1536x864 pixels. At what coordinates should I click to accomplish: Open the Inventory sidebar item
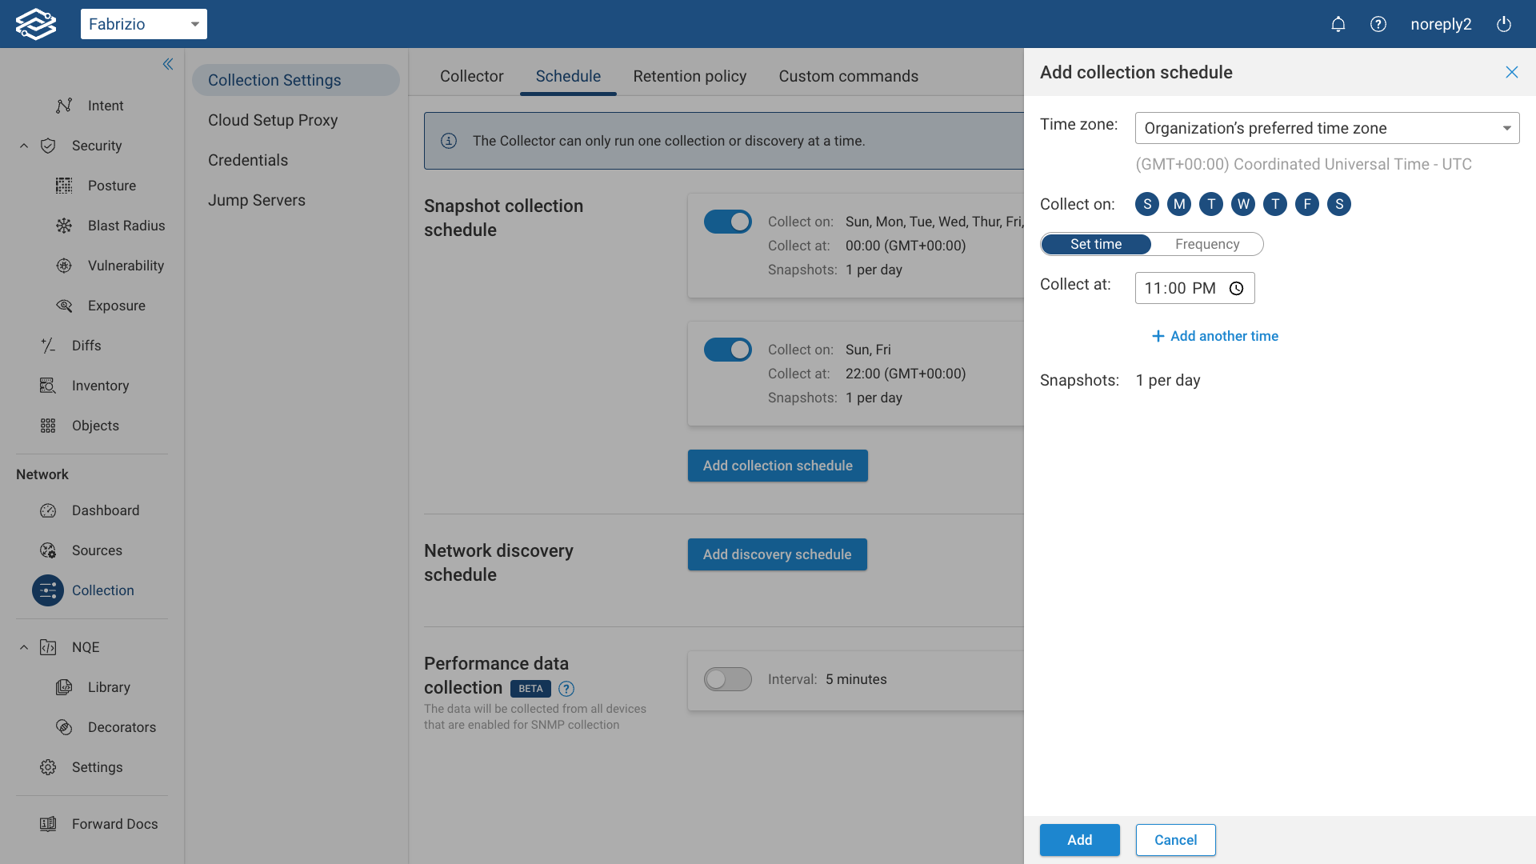point(100,386)
